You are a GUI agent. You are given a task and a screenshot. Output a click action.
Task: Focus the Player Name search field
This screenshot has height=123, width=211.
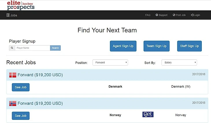pyautogui.click(x=32, y=48)
